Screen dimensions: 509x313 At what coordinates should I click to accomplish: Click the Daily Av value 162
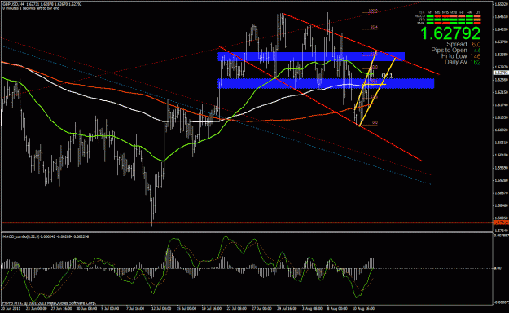point(476,62)
